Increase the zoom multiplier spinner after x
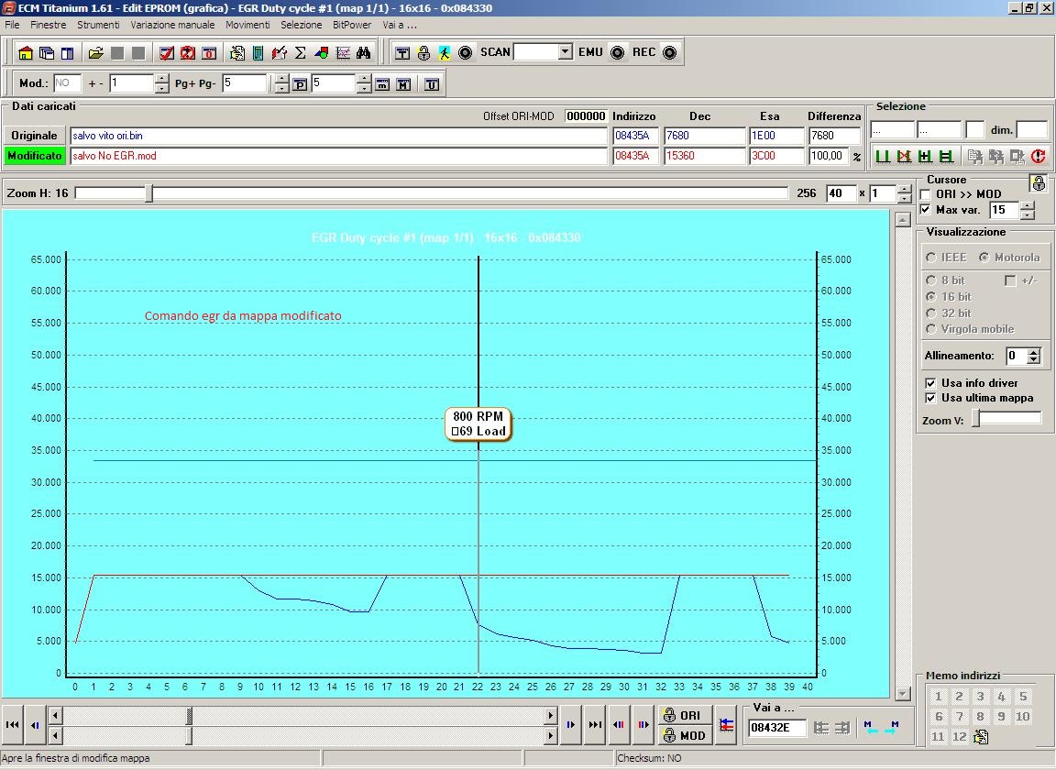 905,190
